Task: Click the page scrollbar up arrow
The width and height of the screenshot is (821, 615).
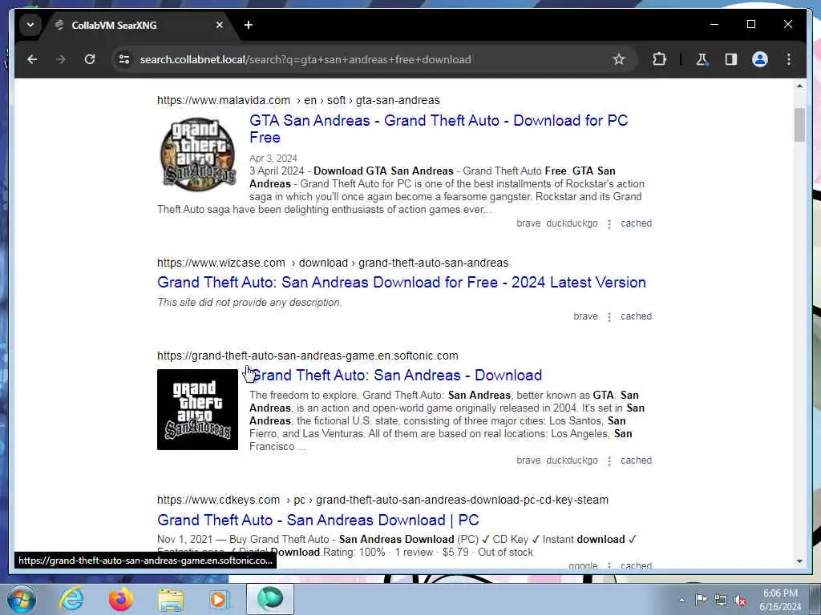Action: tap(799, 86)
